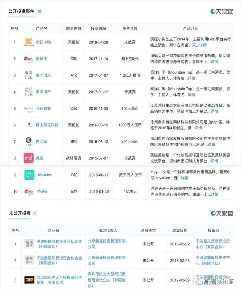Open 北京磐晟投资管理有限公司 link in row 1

click(x=106, y=244)
